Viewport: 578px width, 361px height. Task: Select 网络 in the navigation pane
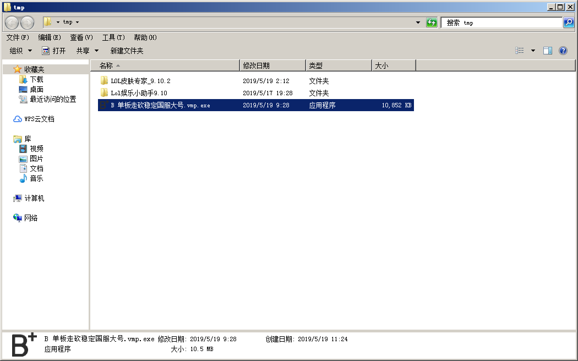[x=31, y=218]
